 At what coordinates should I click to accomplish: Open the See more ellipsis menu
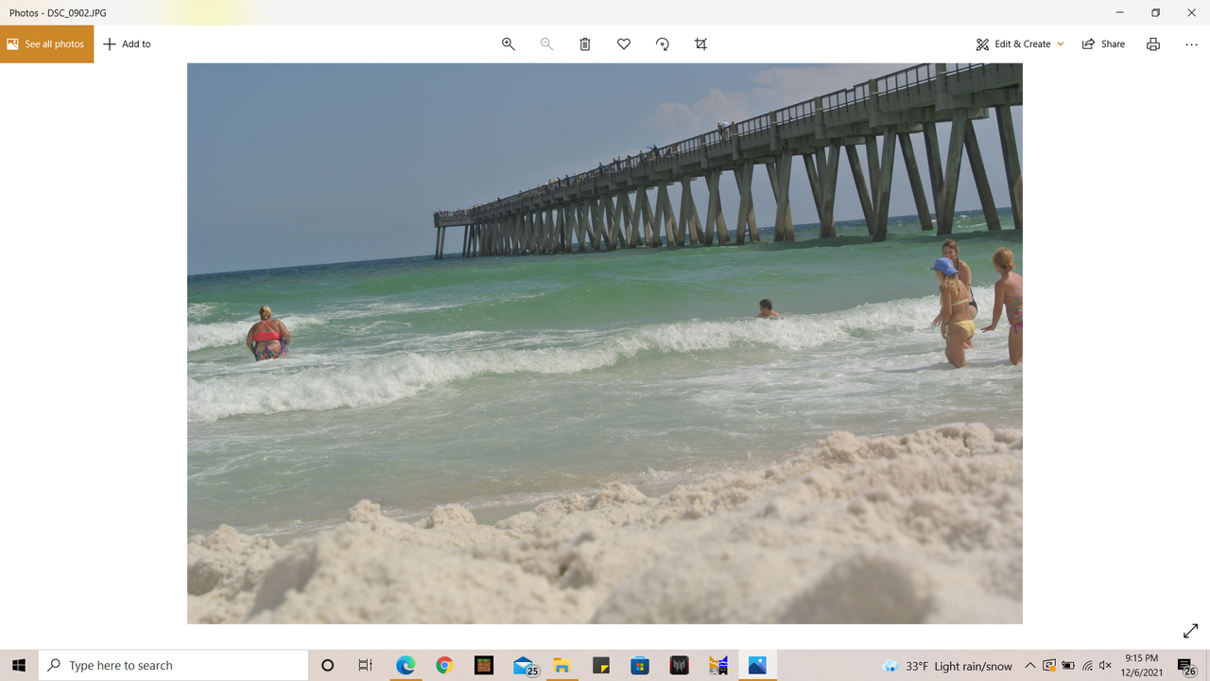1191,44
